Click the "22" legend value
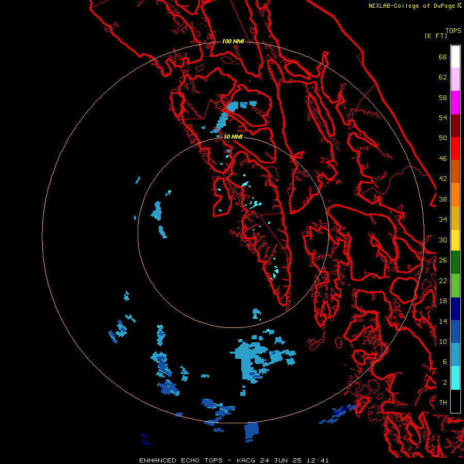The width and height of the screenshot is (464, 464). pyautogui.click(x=443, y=280)
